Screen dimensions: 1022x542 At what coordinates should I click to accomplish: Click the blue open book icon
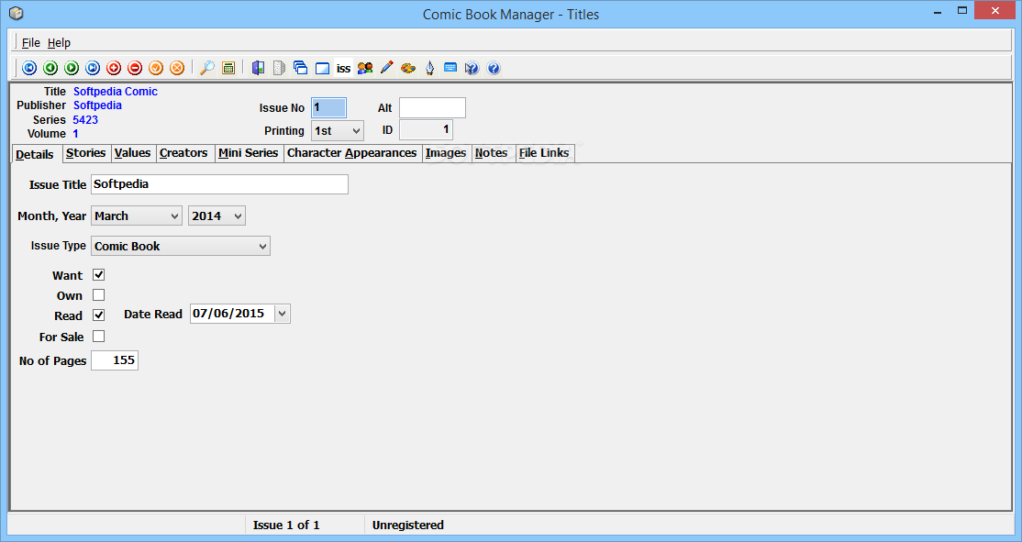(258, 68)
